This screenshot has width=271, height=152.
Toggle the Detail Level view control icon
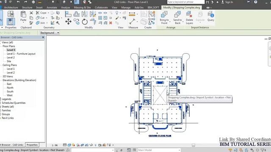tap(65, 145)
